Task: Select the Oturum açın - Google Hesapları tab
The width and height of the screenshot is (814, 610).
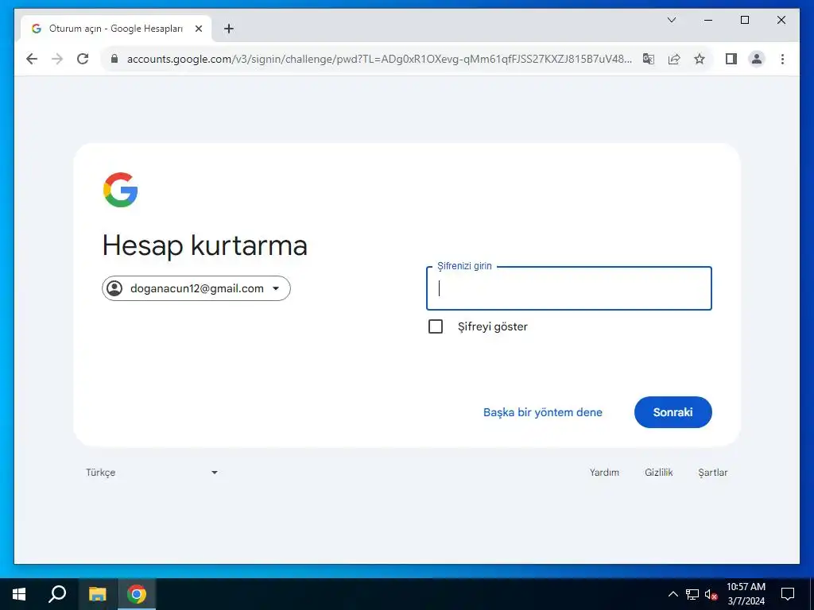Action: [116, 29]
